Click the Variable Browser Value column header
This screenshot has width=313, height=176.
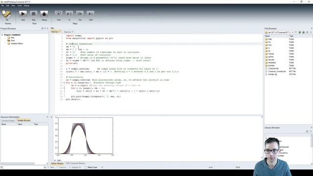coord(25,124)
